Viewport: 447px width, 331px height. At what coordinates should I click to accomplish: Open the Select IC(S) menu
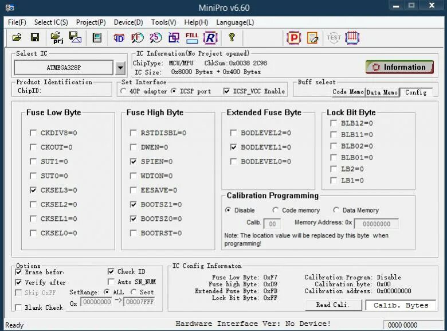point(51,22)
